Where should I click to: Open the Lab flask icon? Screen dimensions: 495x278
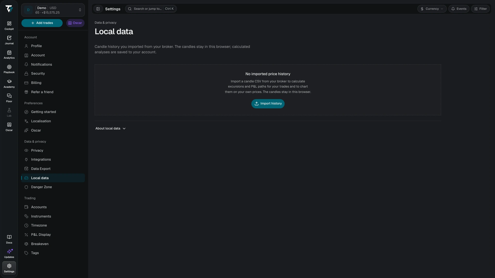click(x=9, y=112)
